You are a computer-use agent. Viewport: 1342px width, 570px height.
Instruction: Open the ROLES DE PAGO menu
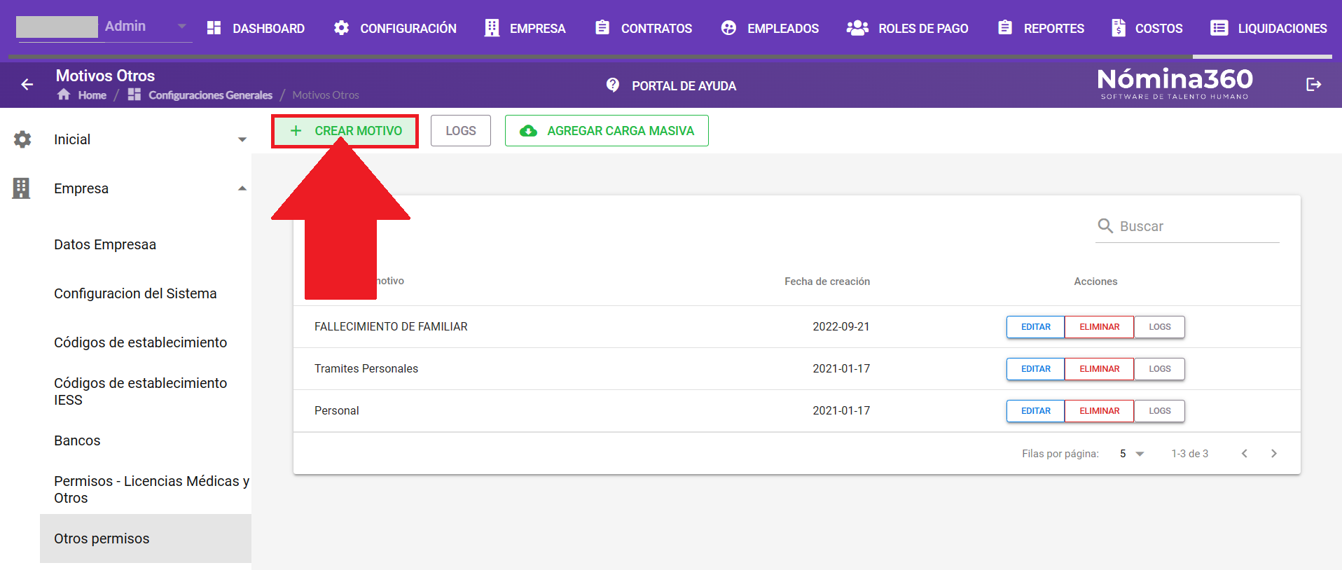(908, 28)
